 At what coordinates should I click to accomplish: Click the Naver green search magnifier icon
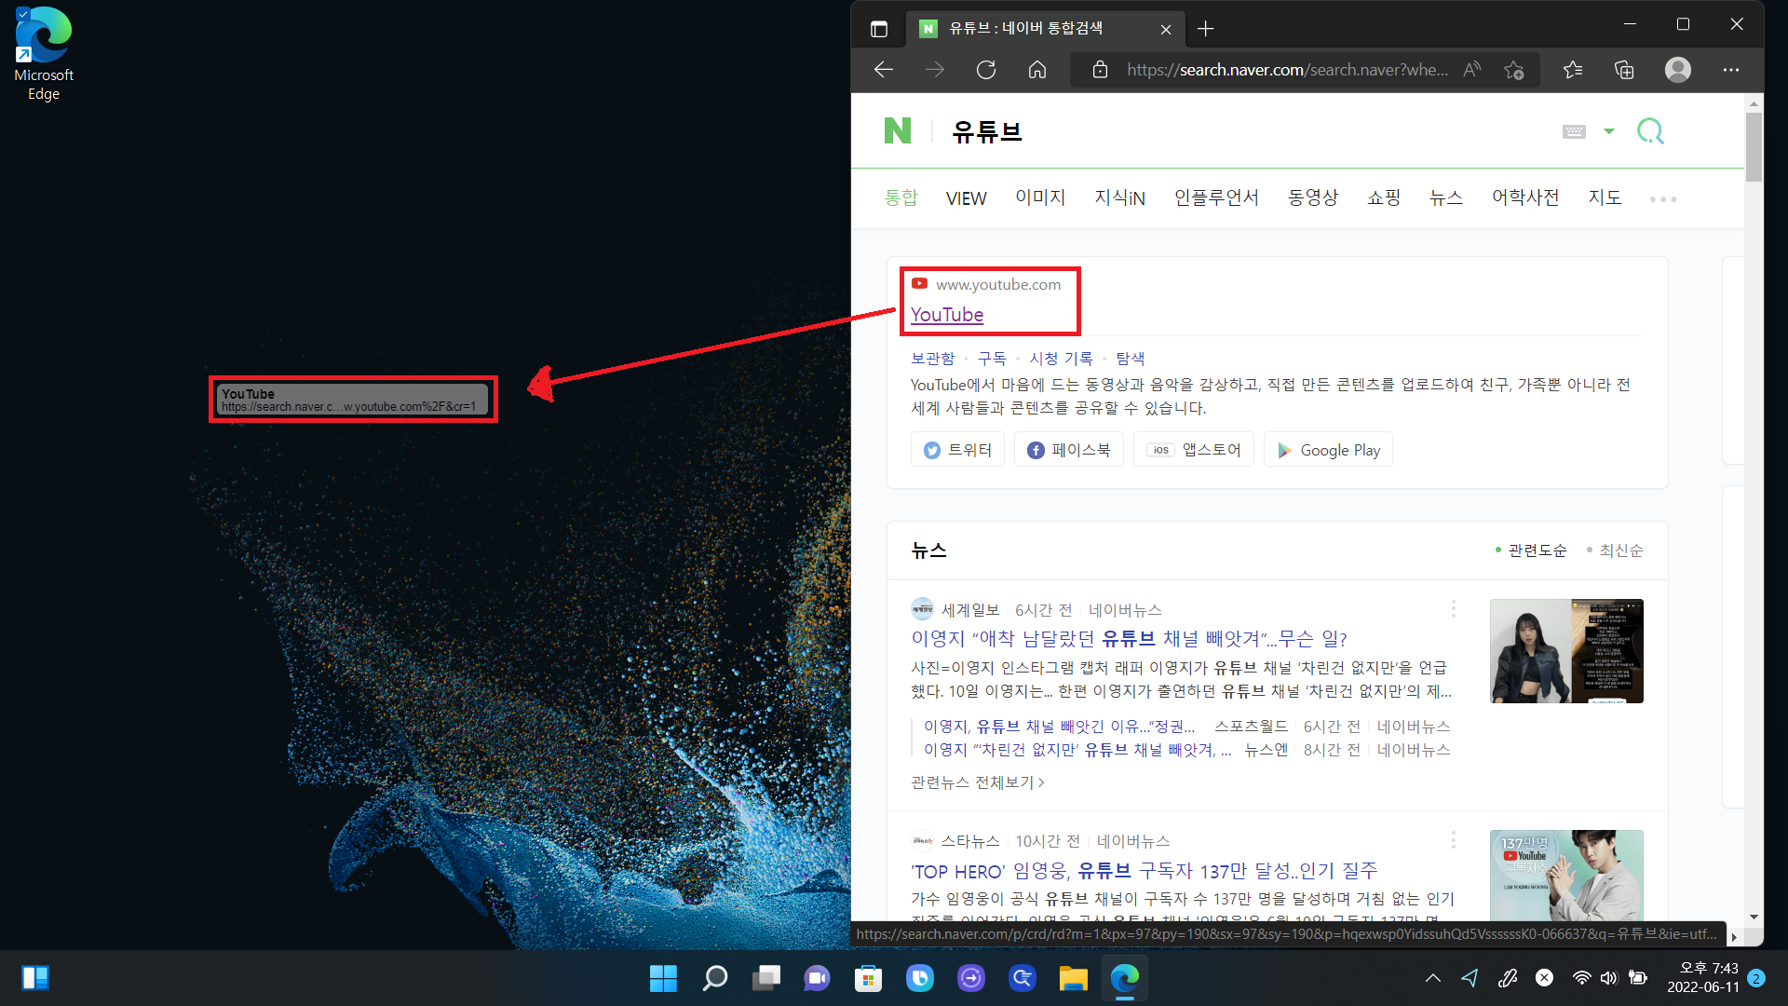click(x=1650, y=131)
